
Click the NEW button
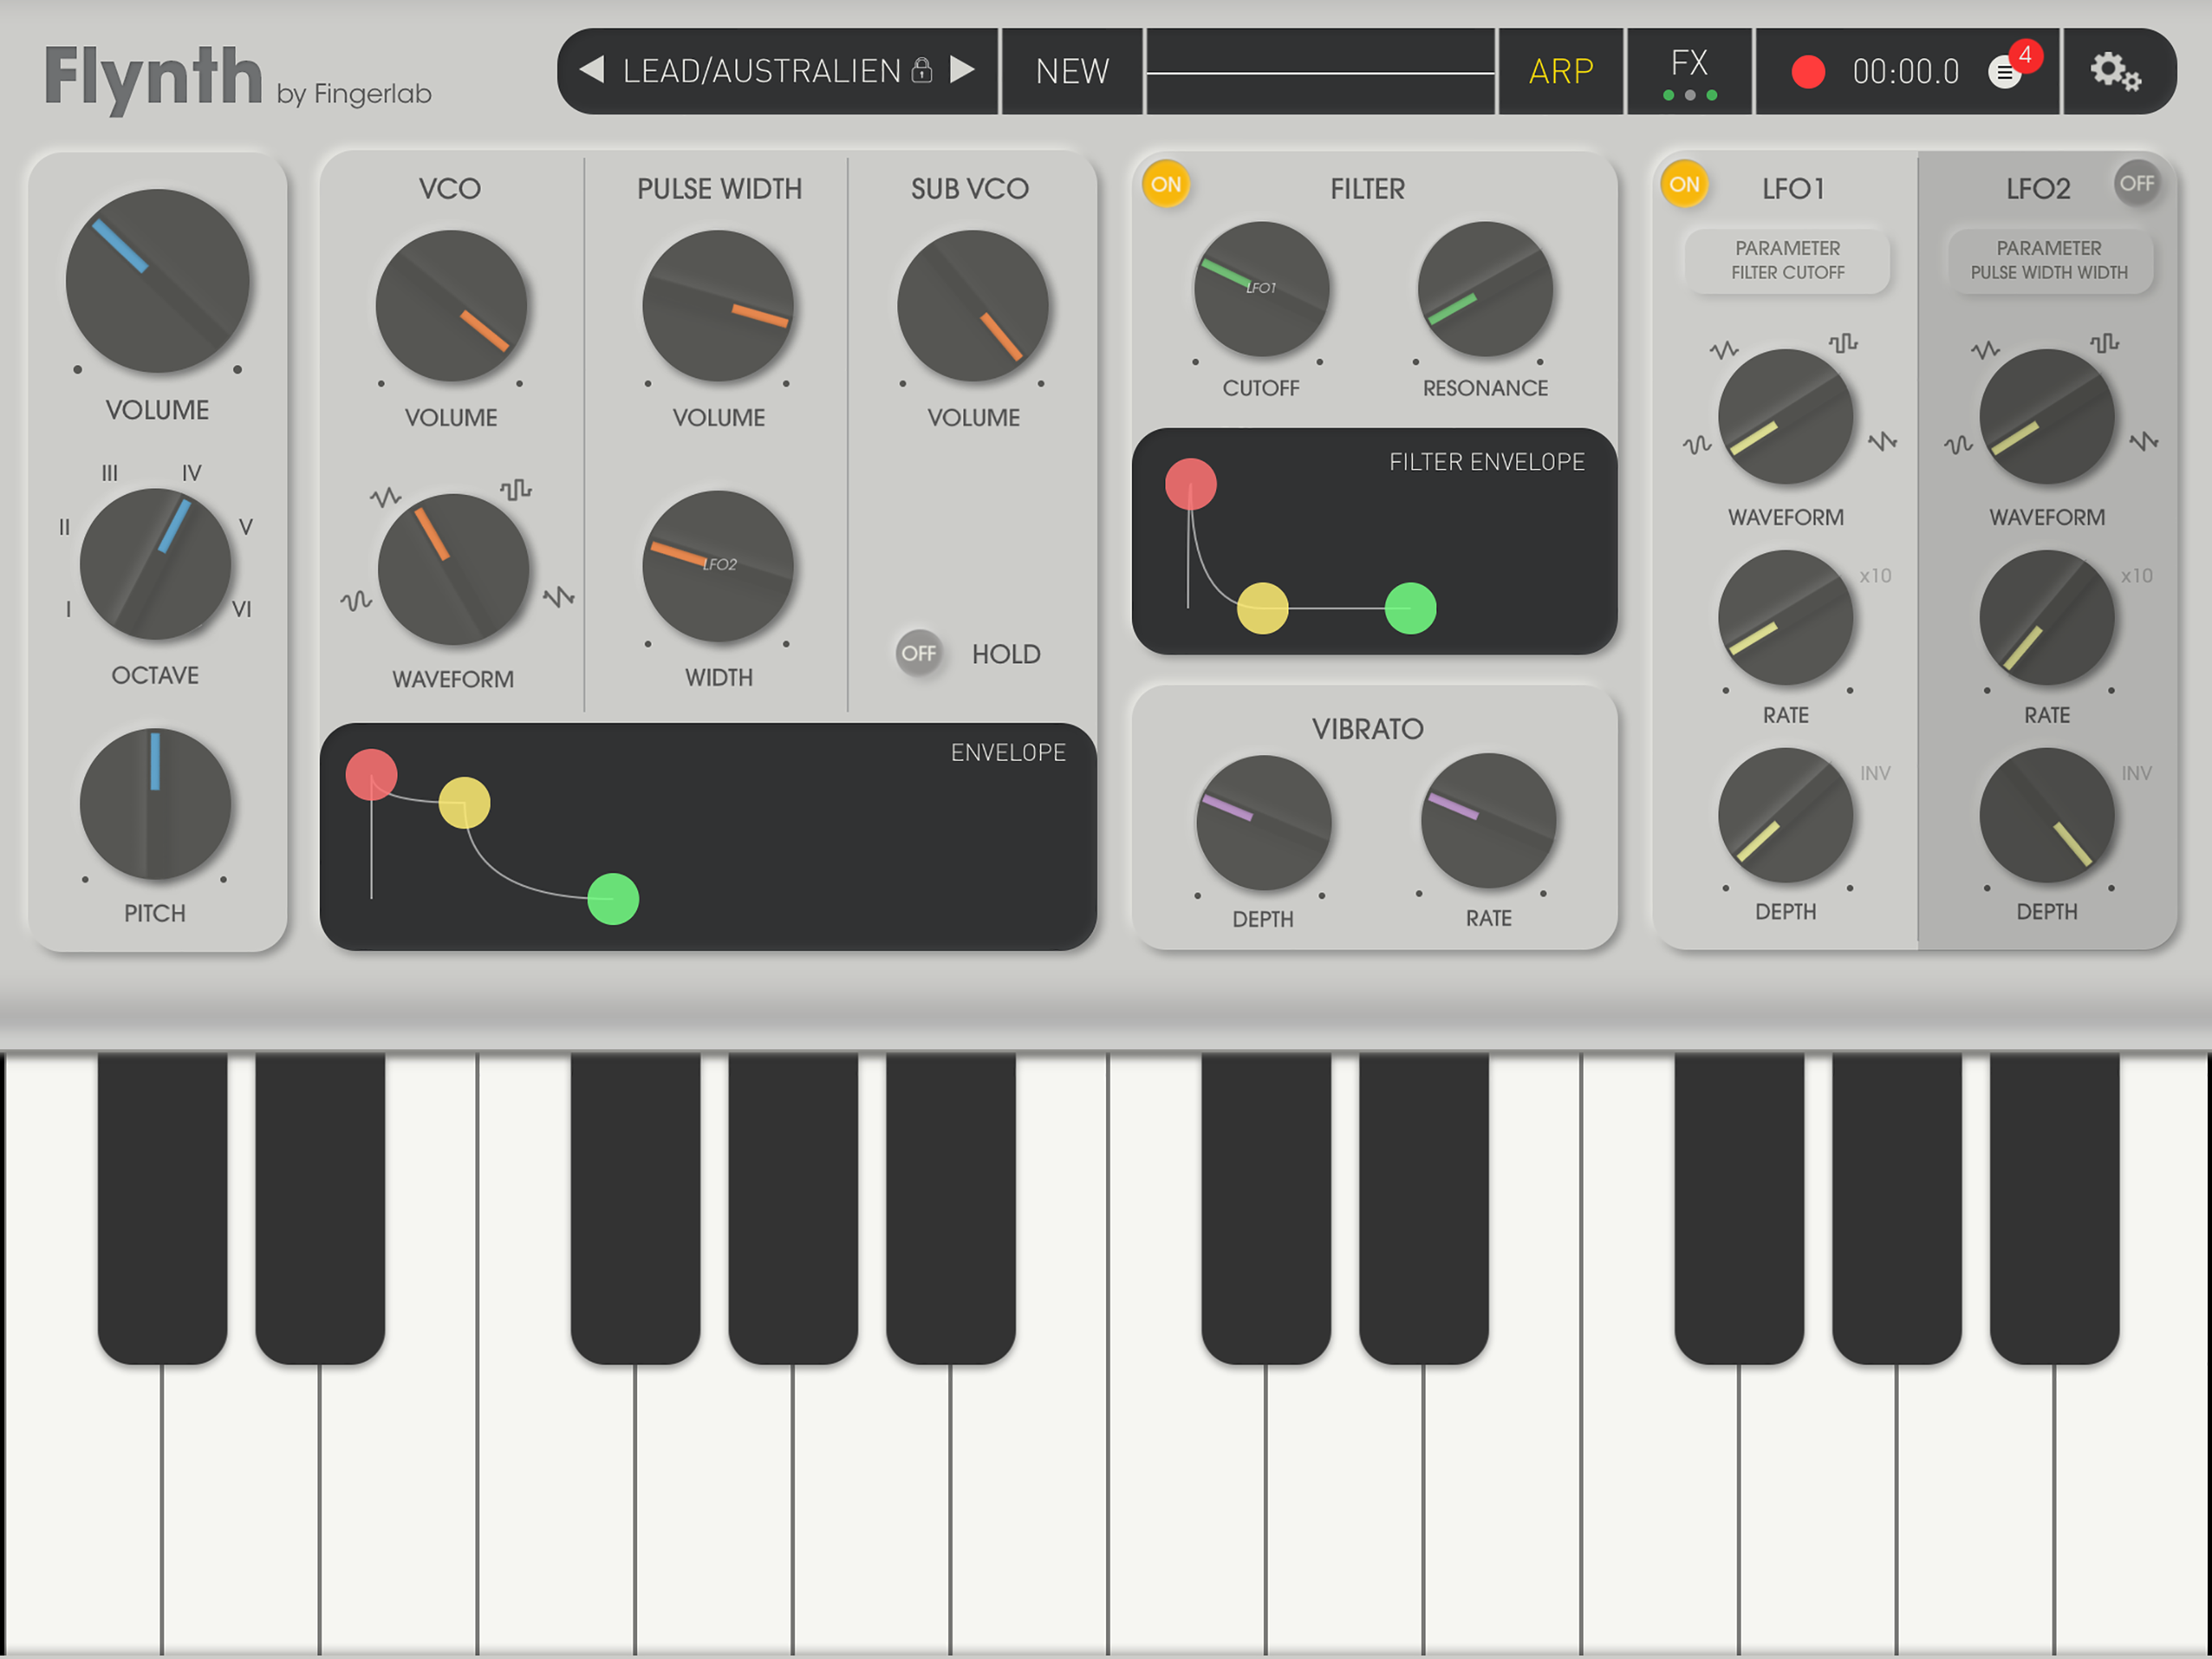point(1072,71)
